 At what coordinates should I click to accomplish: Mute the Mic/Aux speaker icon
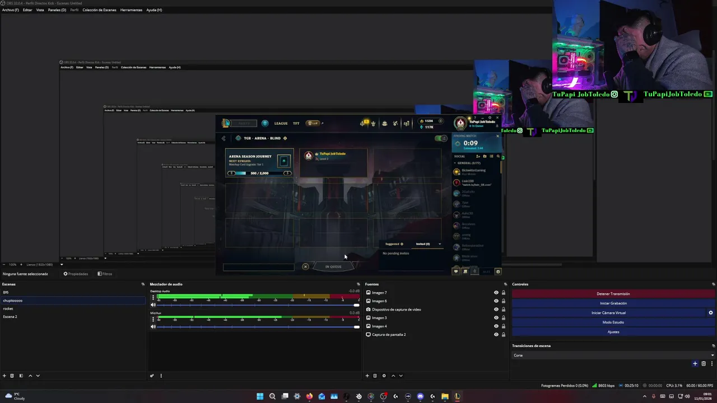click(153, 327)
